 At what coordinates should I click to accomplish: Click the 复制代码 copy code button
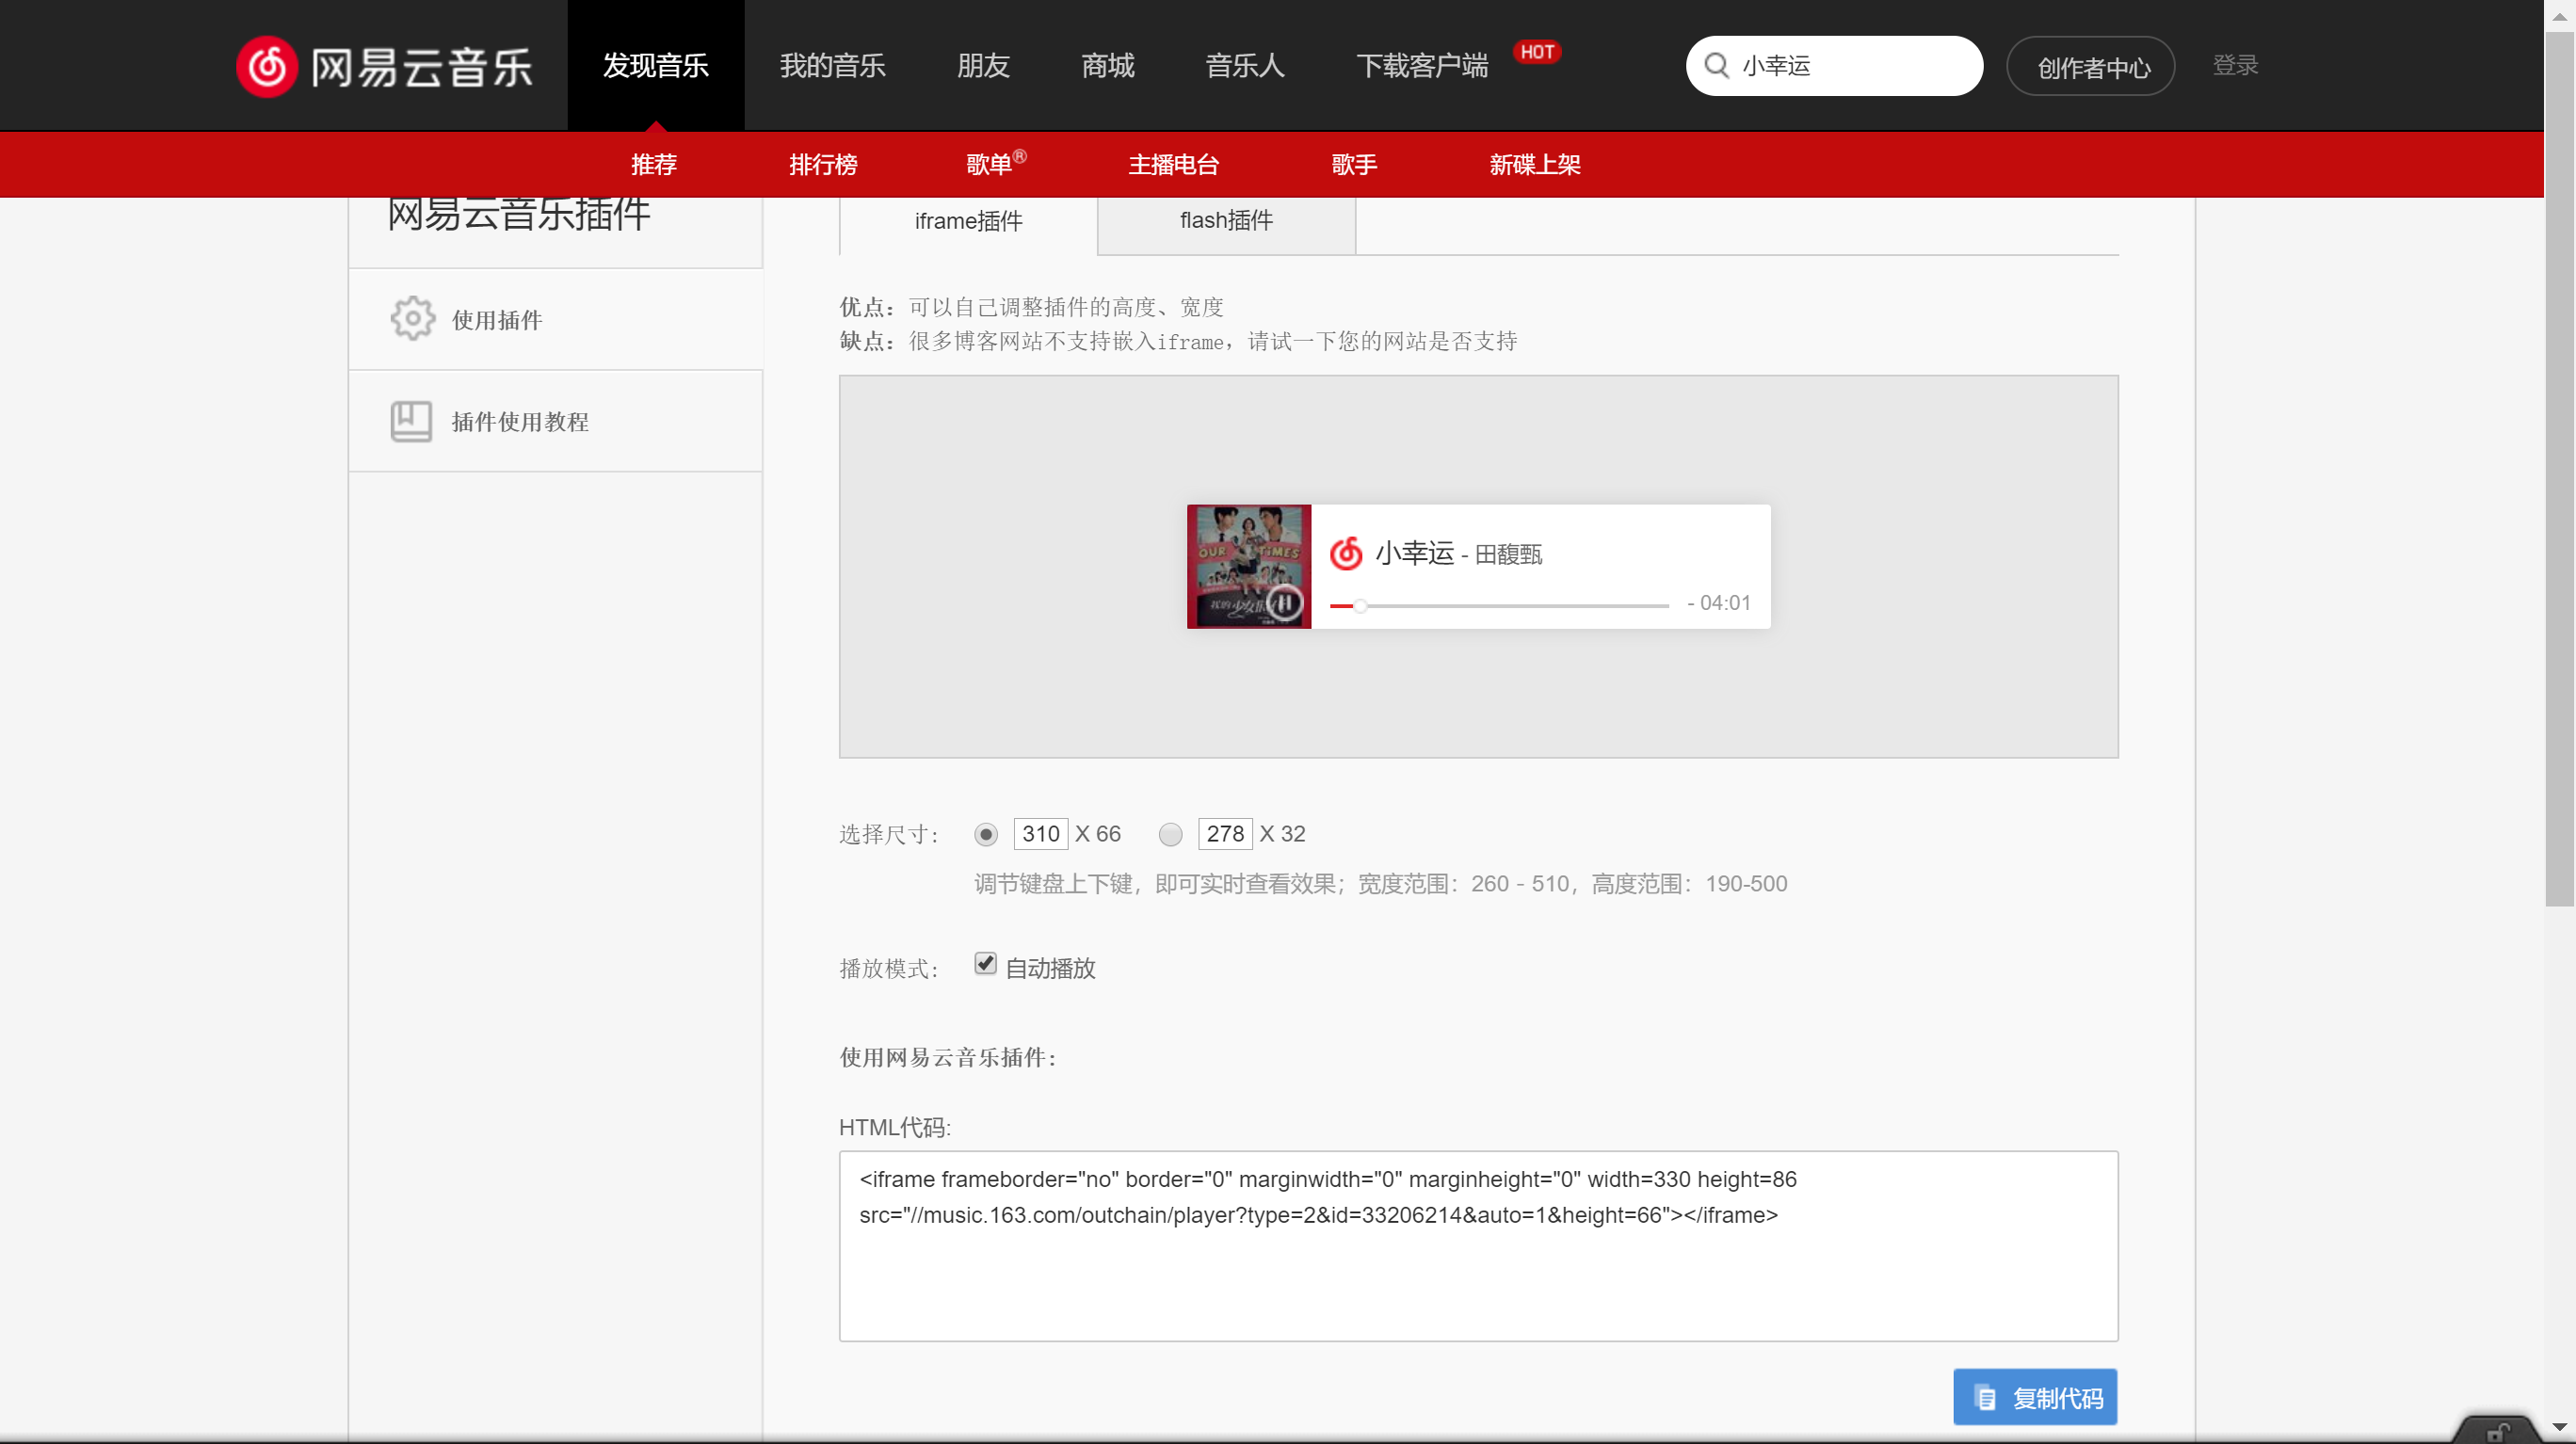(x=2035, y=1396)
